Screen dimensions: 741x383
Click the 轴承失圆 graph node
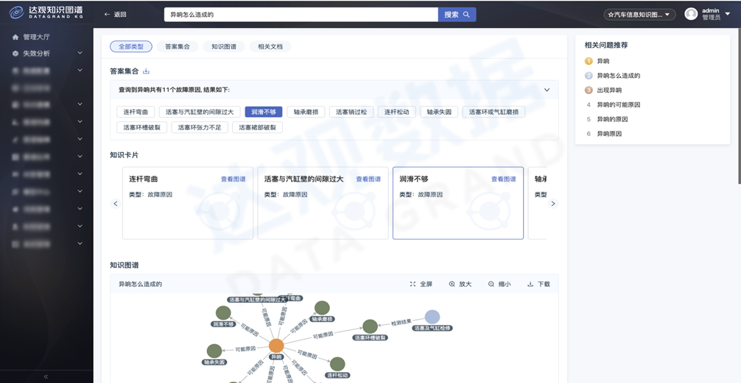point(214,351)
